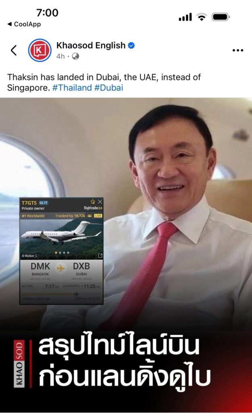This screenshot has height=413, width=252.
Task: Tap the public globe privacy icon
Action: 76,56
